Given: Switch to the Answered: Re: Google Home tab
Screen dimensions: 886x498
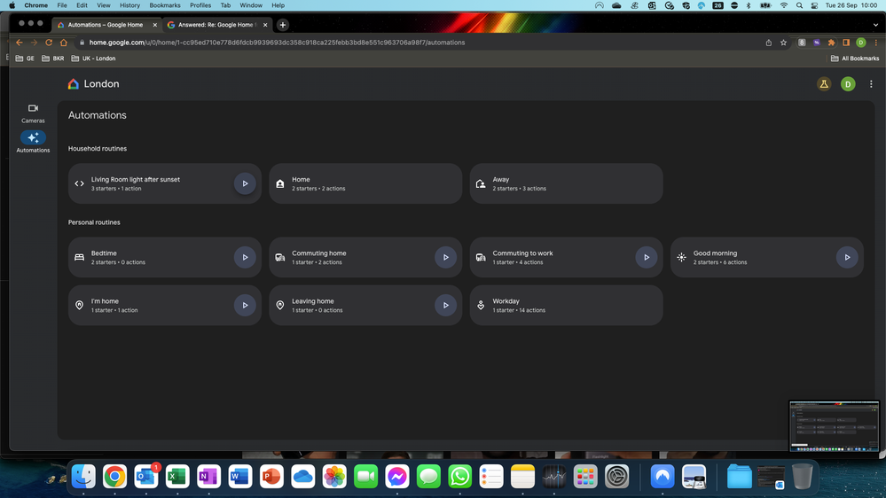Looking at the screenshot, I should 215,25.
